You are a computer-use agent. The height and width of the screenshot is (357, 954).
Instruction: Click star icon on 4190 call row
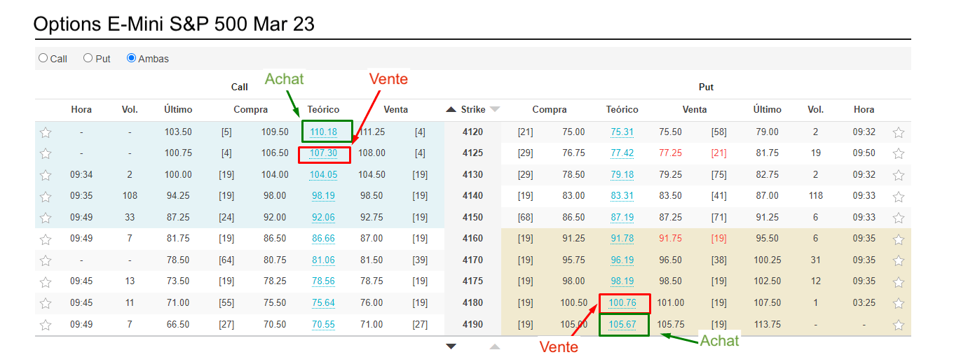pyautogui.click(x=46, y=325)
